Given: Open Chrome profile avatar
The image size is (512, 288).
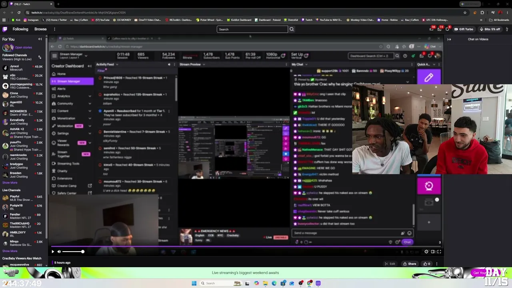Looking at the screenshot, I should pyautogui.click(x=500, y=12).
